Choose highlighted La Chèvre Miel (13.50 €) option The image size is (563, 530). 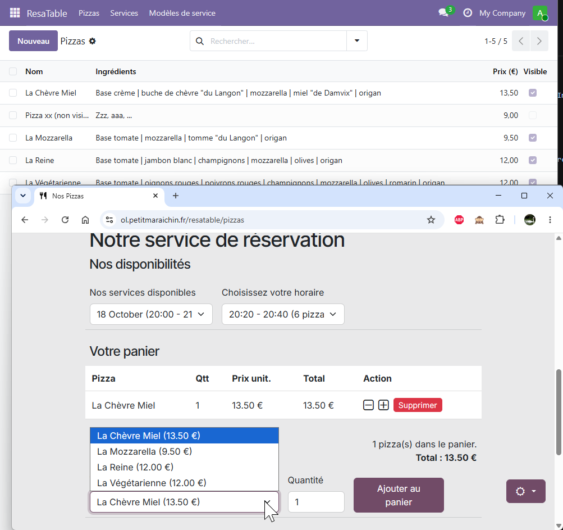point(184,436)
